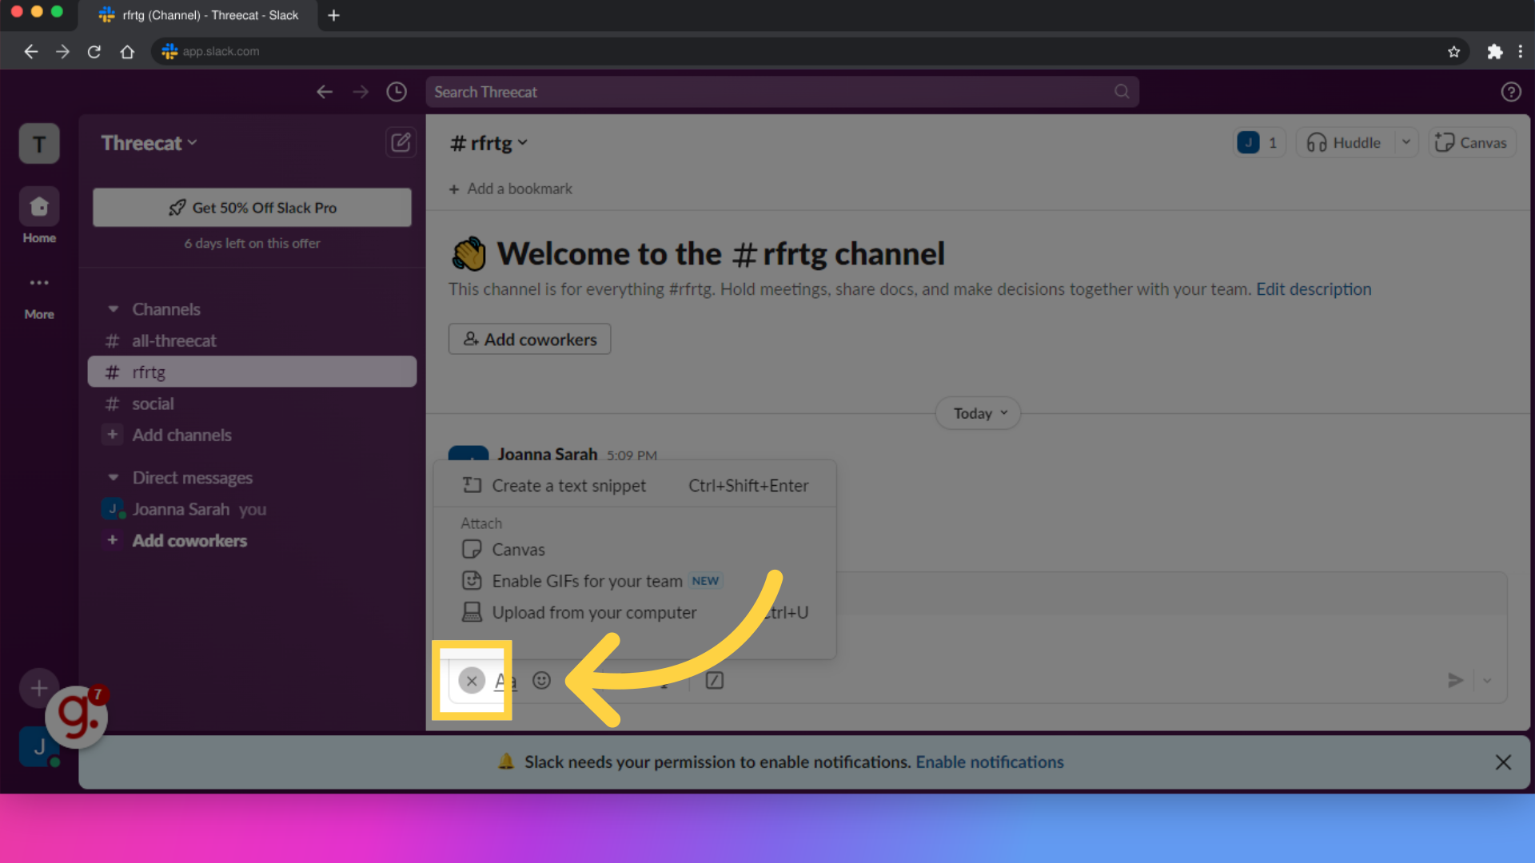Viewport: 1535px width, 863px height.
Task: Focus the Search Threecat field
Action: tap(782, 92)
